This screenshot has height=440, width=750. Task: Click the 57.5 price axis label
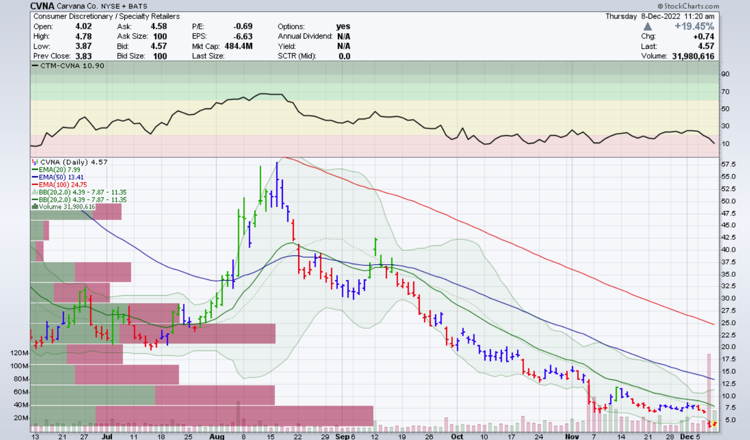pos(728,164)
